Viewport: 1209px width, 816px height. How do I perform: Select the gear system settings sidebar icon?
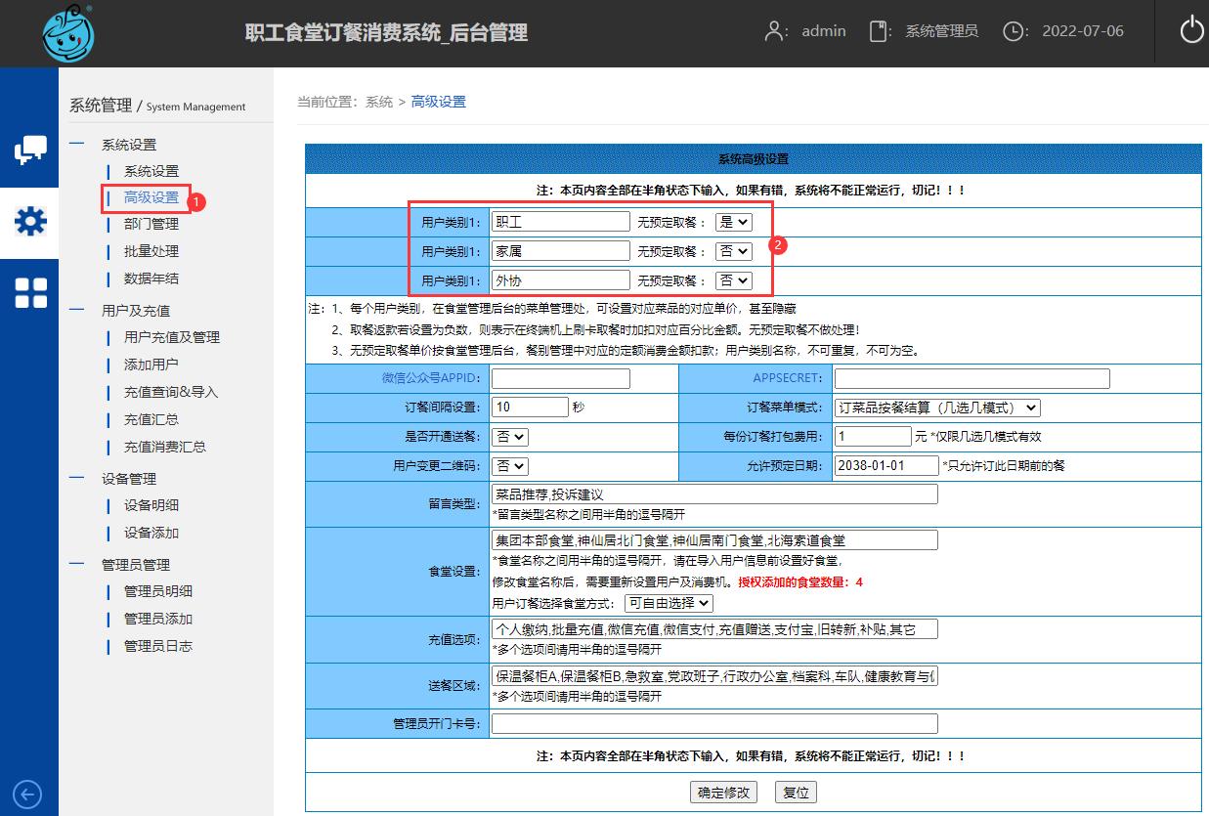tap(30, 222)
